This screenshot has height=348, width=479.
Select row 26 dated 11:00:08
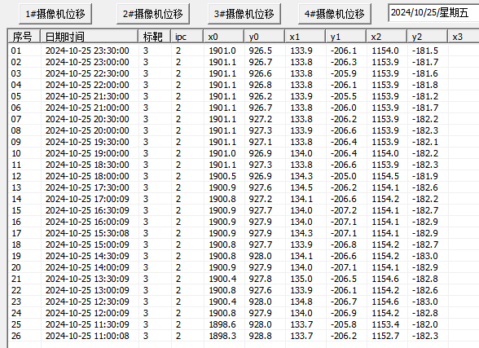[244, 336]
